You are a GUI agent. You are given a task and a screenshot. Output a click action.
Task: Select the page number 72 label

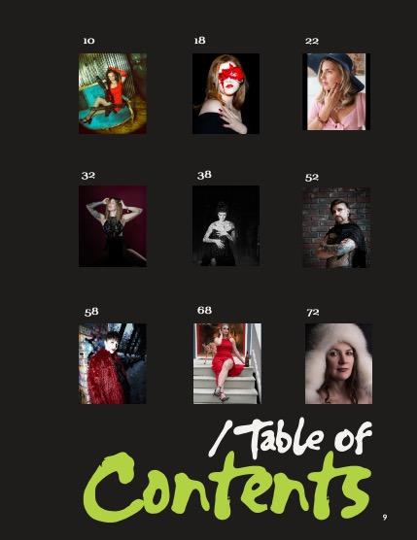[x=313, y=313]
